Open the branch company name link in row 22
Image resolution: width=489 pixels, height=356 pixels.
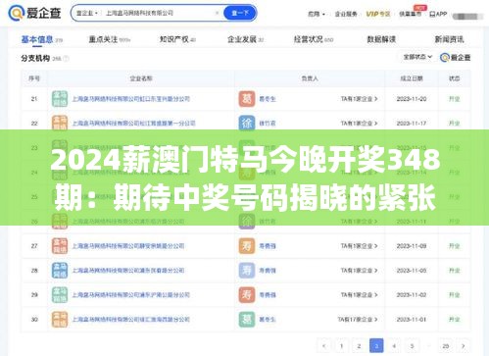[x=133, y=124]
